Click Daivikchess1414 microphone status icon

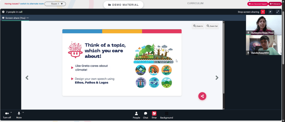248,53
